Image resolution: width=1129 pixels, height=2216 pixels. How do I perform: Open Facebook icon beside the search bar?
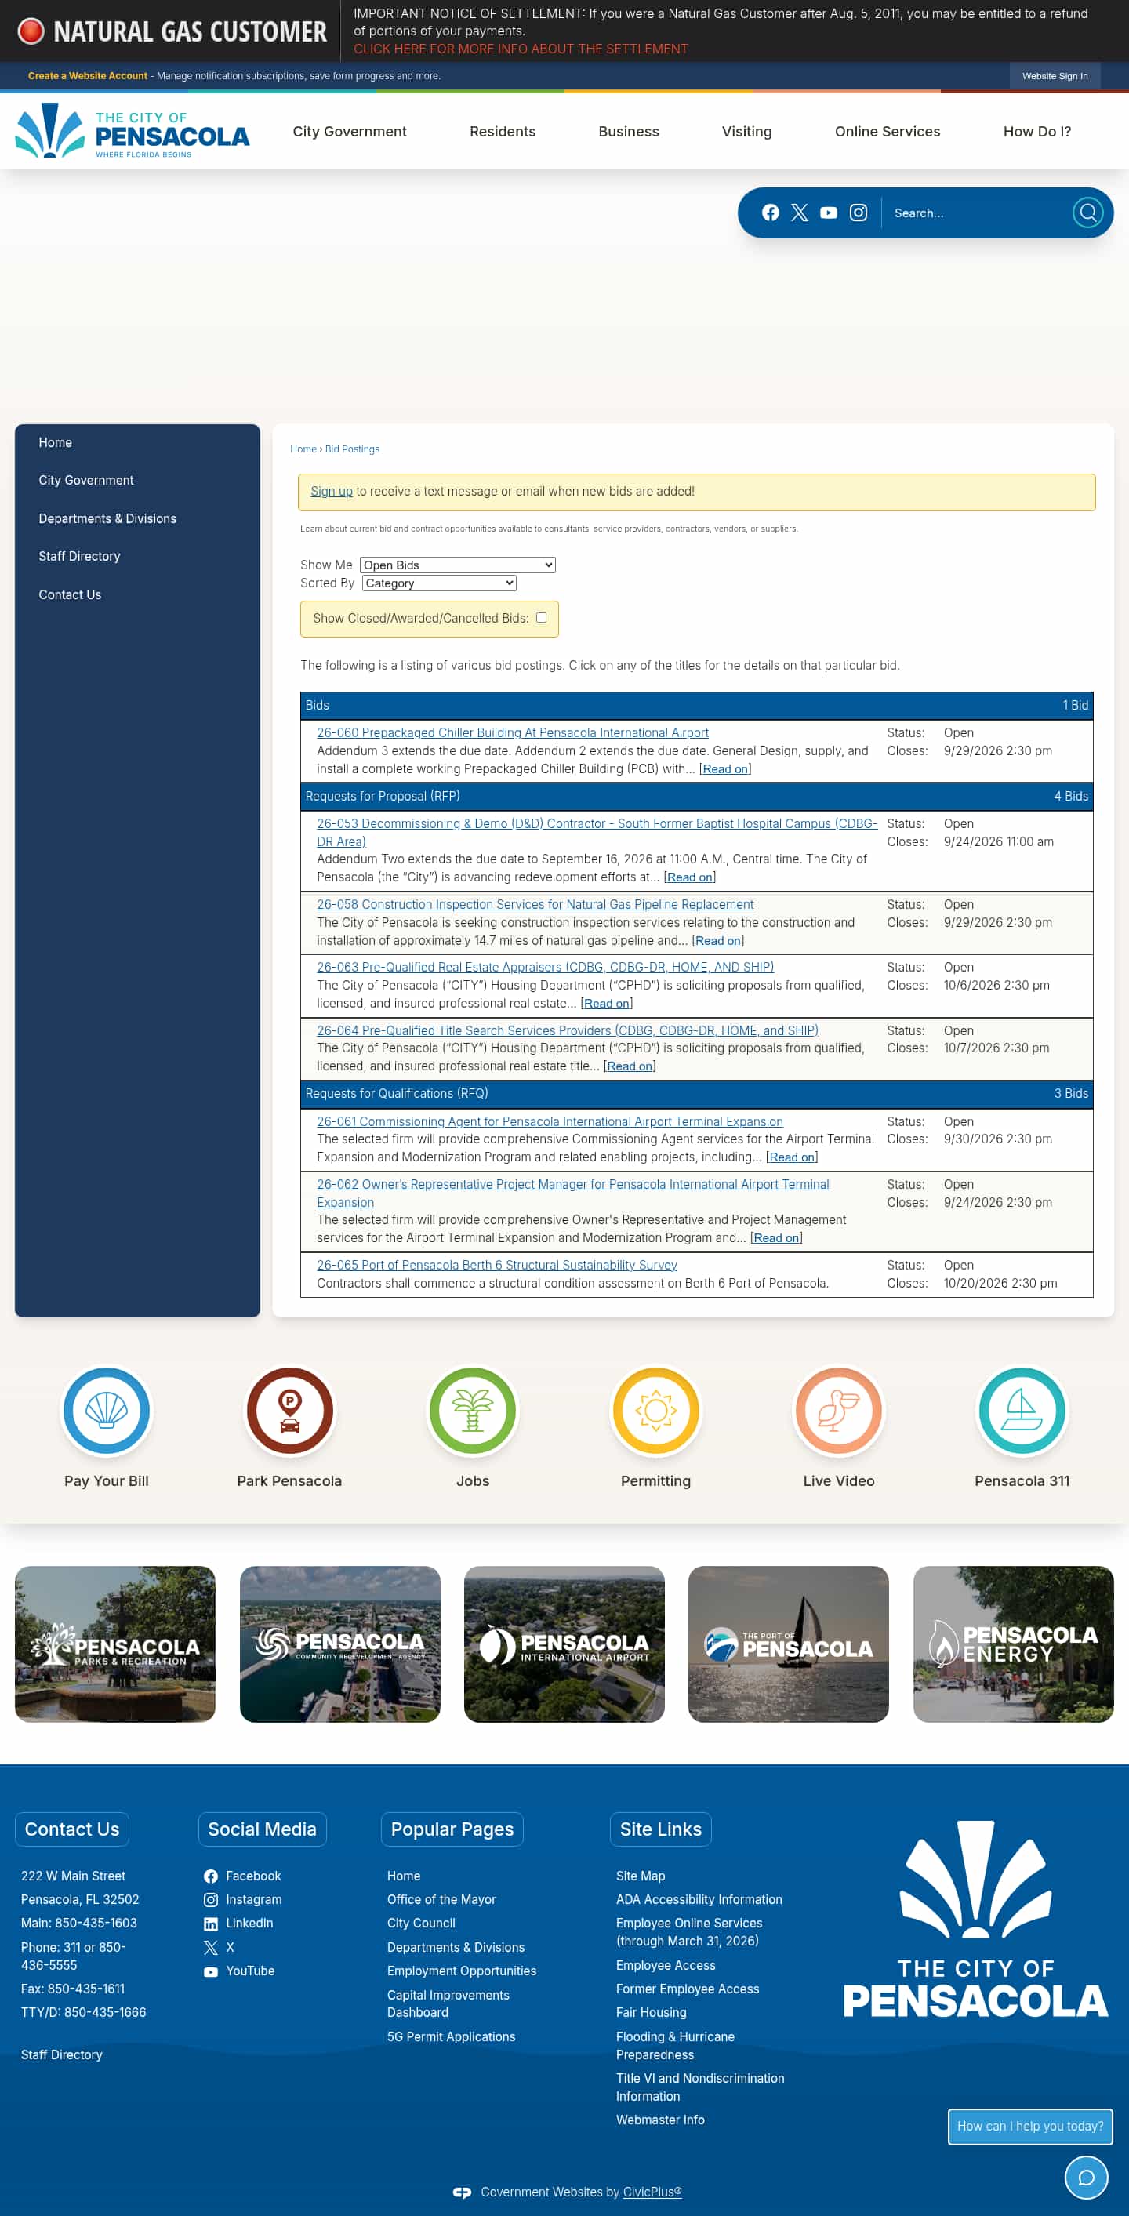771,213
